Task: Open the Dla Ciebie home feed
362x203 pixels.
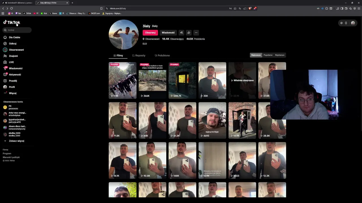Action: [12, 37]
